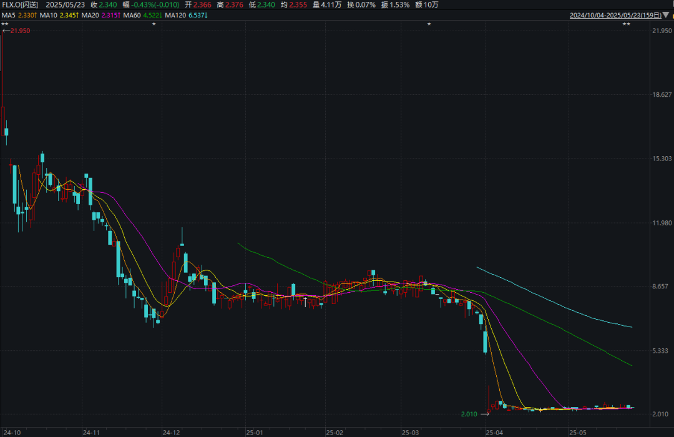Click the 2024/10/04-2025/05/23 date range link
The width and height of the screenshot is (674, 437).
(615, 15)
